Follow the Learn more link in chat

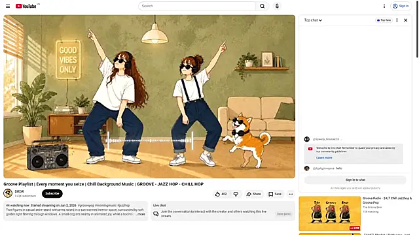tap(324, 158)
